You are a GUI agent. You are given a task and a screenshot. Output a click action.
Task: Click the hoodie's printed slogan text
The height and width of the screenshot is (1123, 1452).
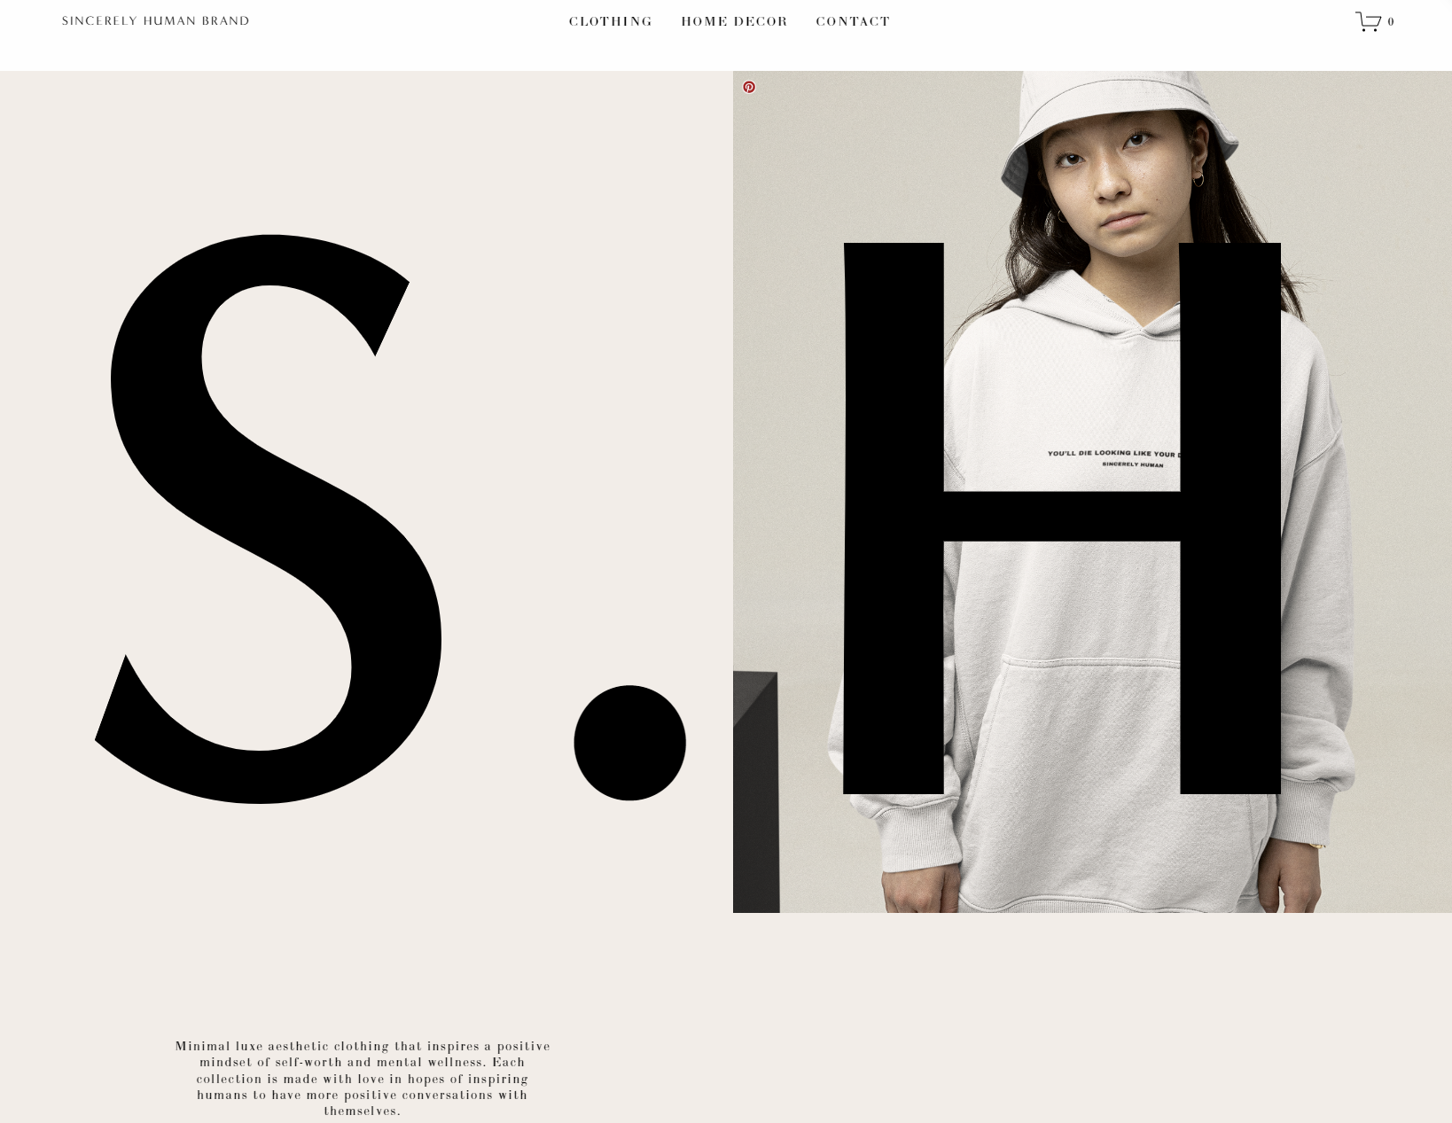coord(1112,458)
